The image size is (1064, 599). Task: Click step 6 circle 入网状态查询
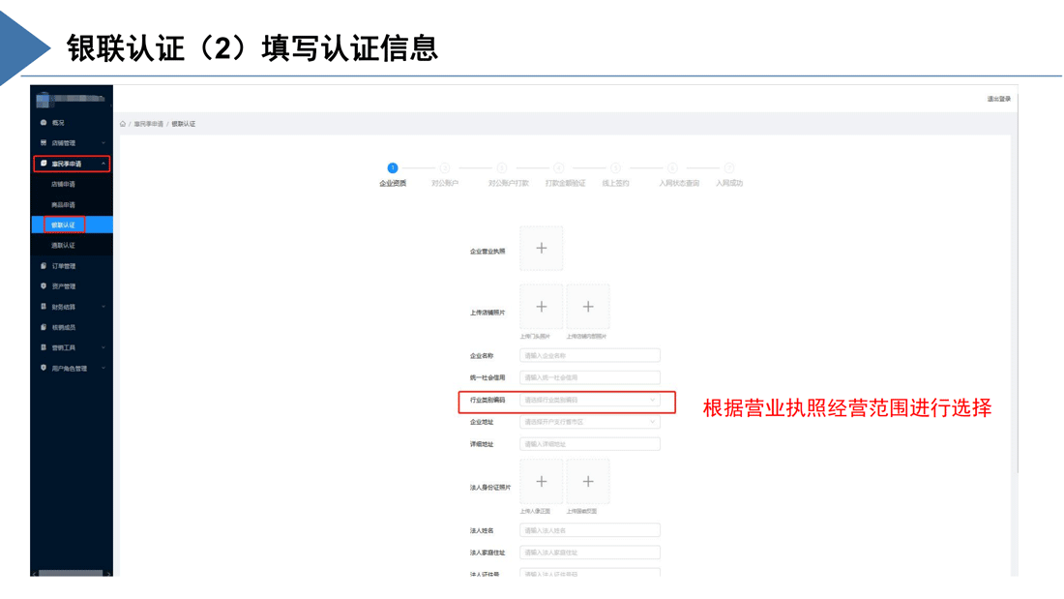tap(672, 167)
